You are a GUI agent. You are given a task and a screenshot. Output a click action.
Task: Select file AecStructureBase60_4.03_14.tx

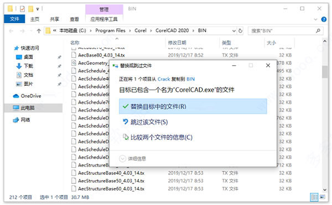pyautogui.click(x=111, y=188)
